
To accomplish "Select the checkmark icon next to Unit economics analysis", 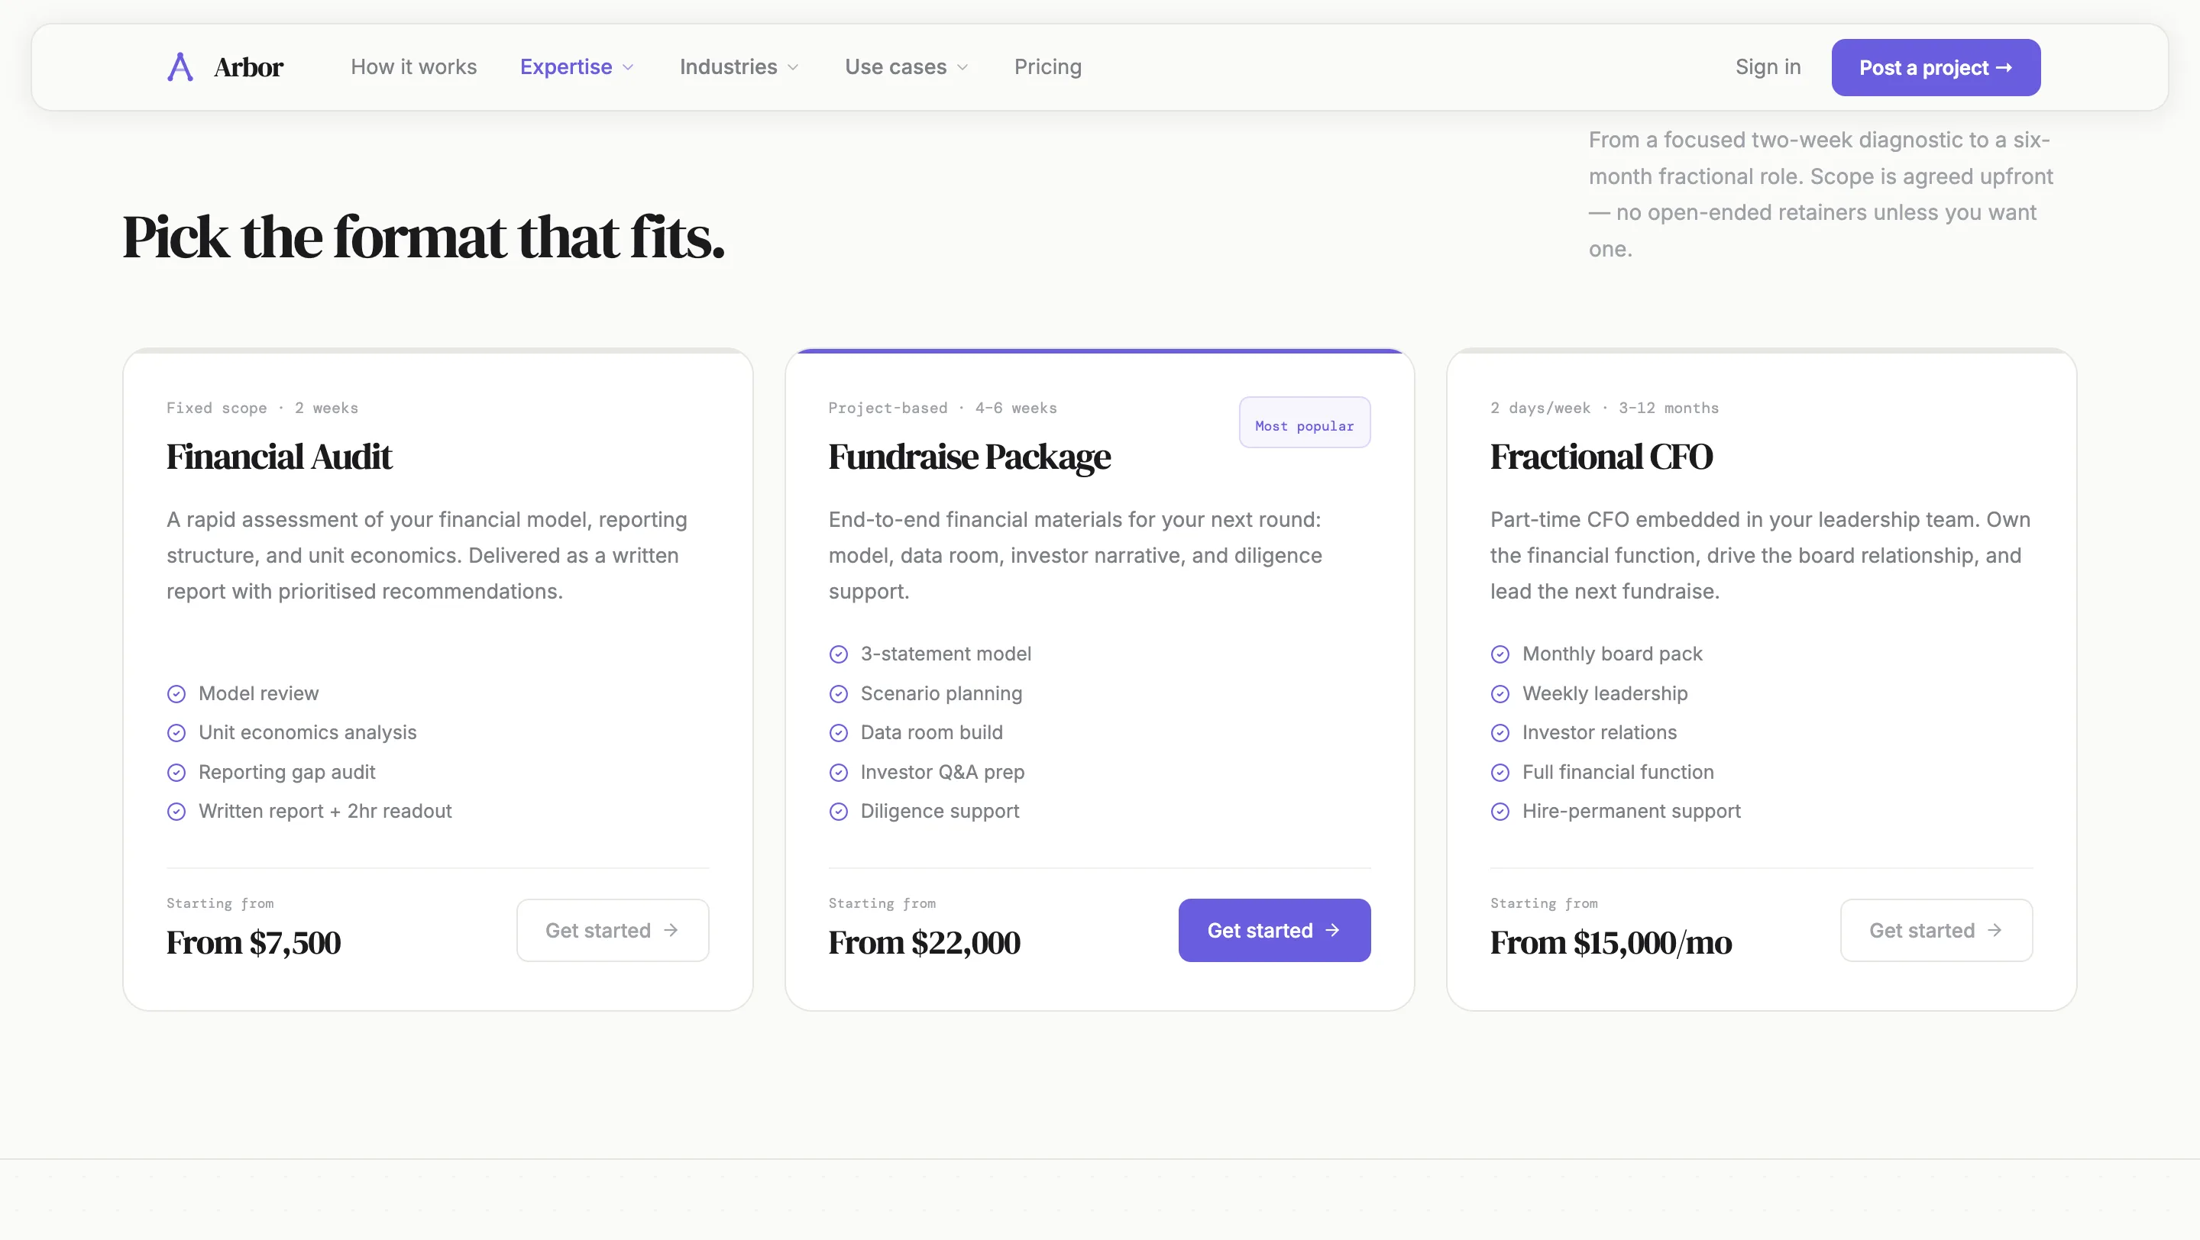I will 176,732.
